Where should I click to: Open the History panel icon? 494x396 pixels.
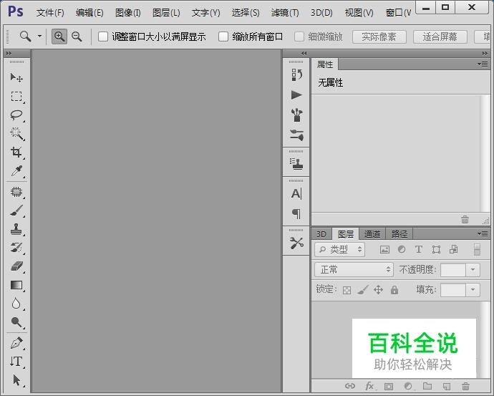296,74
